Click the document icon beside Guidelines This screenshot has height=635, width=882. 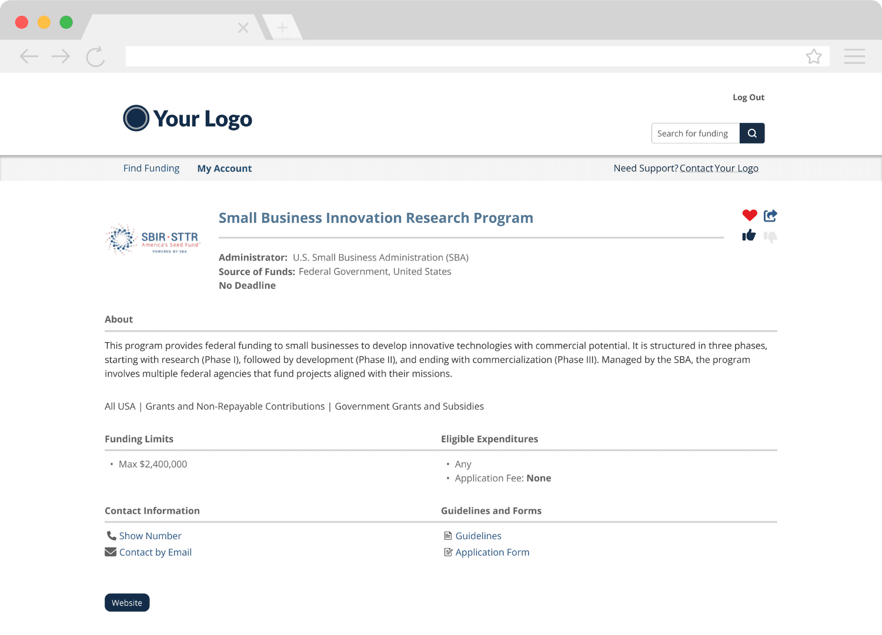pos(448,535)
